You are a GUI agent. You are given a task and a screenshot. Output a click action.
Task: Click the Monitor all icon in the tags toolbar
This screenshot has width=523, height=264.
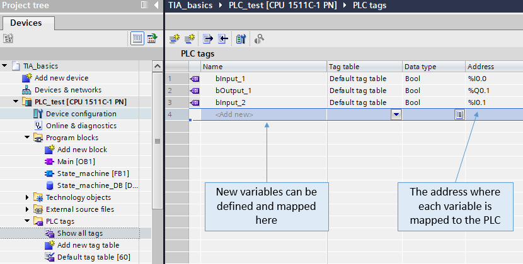(240, 39)
